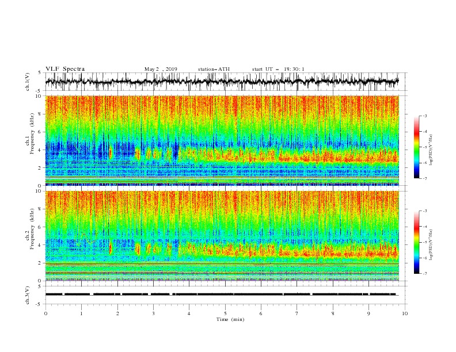Viewport: 456px width, 352px height.
Task: Click the ch.2 'Frequency (kHz)' axis label
Action: click(x=33, y=229)
